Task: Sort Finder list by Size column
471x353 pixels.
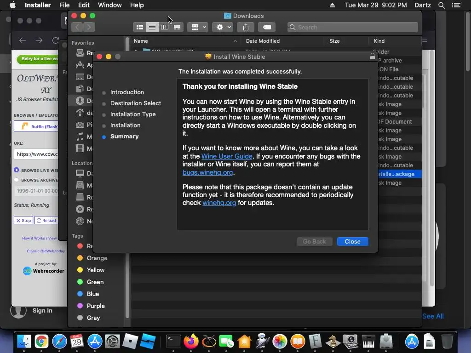Action: click(x=346, y=41)
